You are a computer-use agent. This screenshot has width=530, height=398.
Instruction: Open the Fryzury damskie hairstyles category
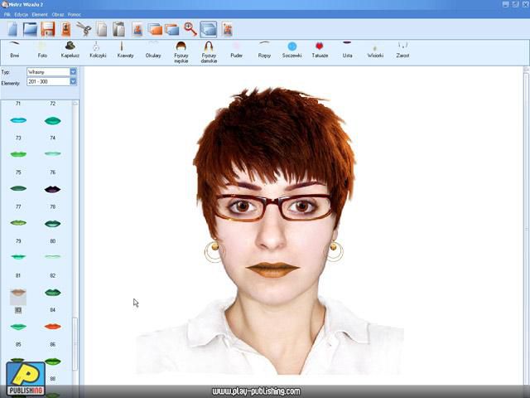[x=209, y=51]
